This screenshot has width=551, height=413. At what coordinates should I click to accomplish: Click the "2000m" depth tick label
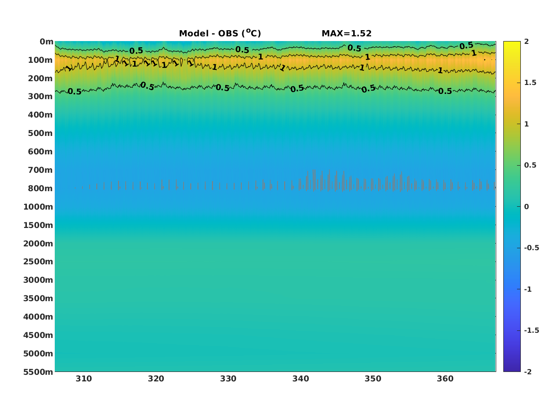[38, 244]
